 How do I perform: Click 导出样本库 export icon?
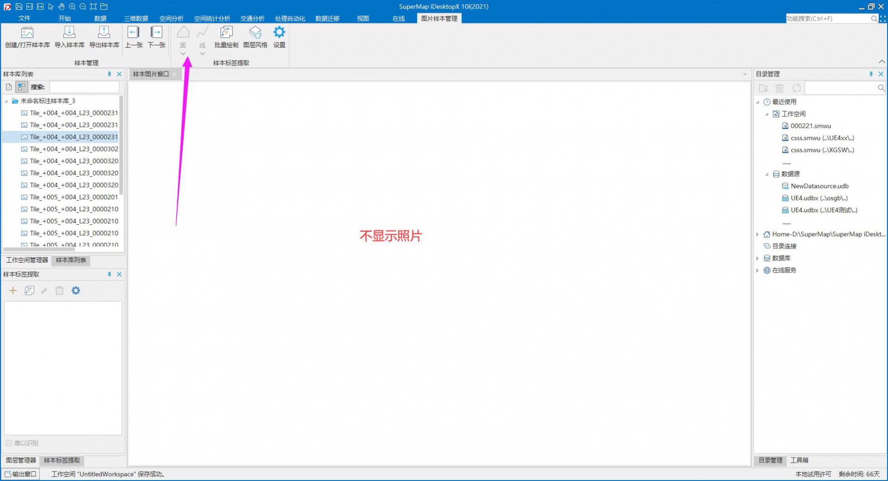pyautogui.click(x=104, y=37)
